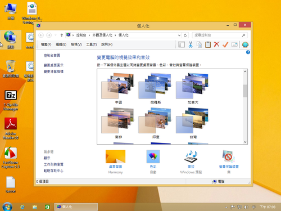Click the network tray icon
Screen dimensions: 281x211
tap(239, 207)
